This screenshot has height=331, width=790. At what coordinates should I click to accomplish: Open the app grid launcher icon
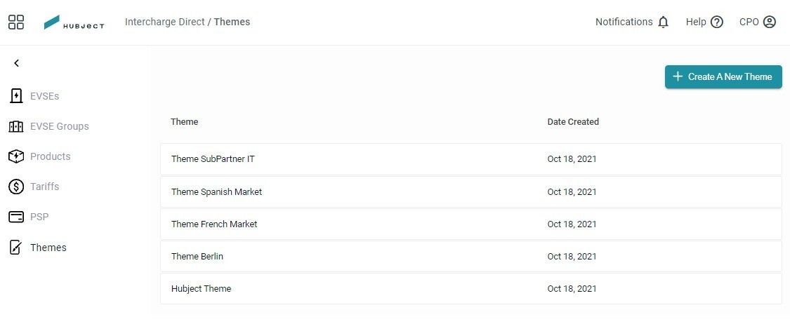[16, 22]
